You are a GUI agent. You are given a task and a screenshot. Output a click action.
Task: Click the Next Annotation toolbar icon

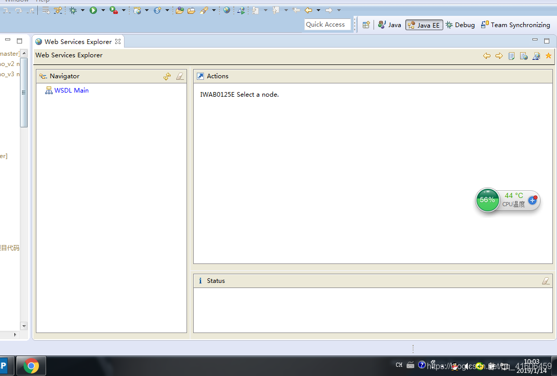tap(255, 10)
